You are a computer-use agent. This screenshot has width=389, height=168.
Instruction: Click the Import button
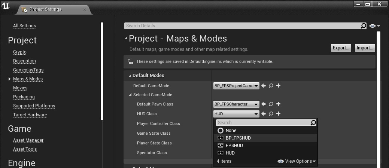click(x=365, y=48)
